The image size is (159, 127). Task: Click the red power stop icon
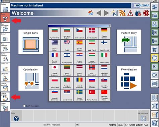coord(146,13)
